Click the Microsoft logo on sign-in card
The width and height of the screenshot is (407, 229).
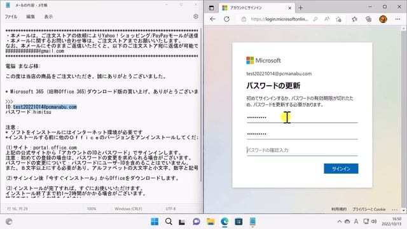(263, 60)
